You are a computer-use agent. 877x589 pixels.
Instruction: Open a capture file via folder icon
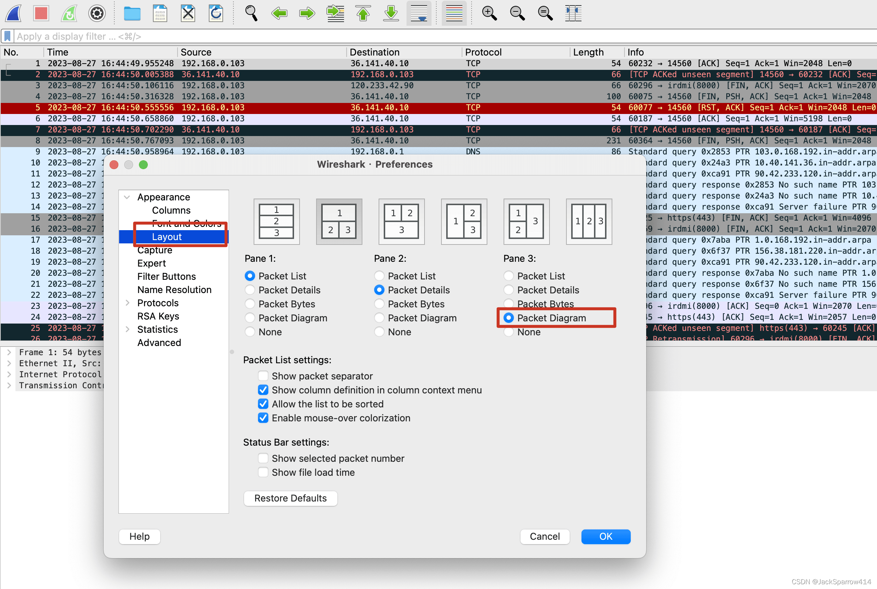pyautogui.click(x=132, y=14)
